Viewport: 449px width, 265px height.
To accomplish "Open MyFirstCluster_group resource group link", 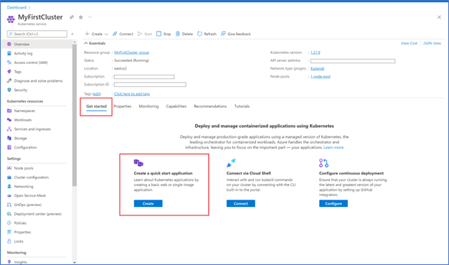I will click(x=131, y=52).
